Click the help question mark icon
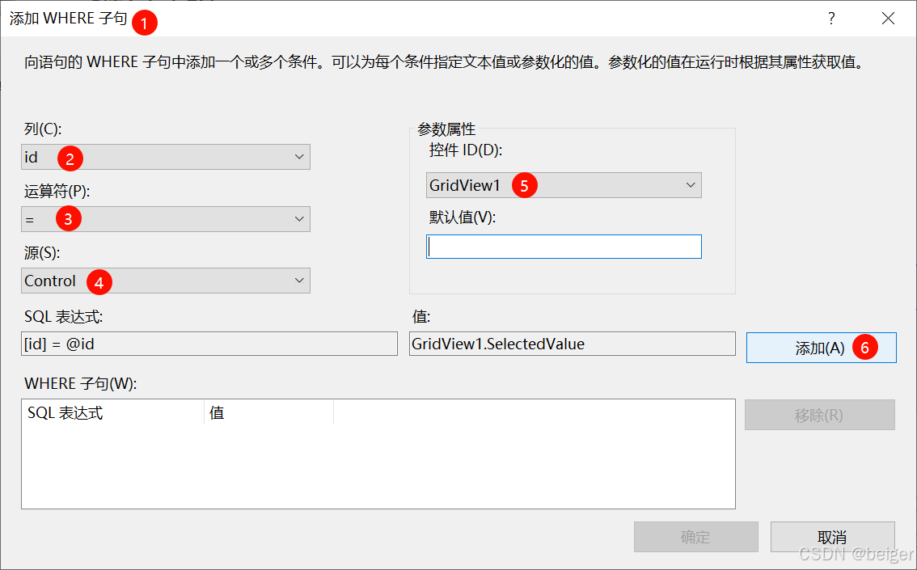 pos(831,18)
